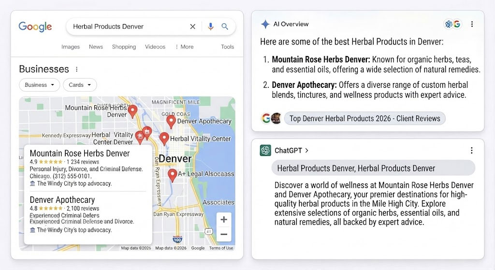Clear the search box with the X icon
Screen dimensions: 495x270
coord(192,27)
